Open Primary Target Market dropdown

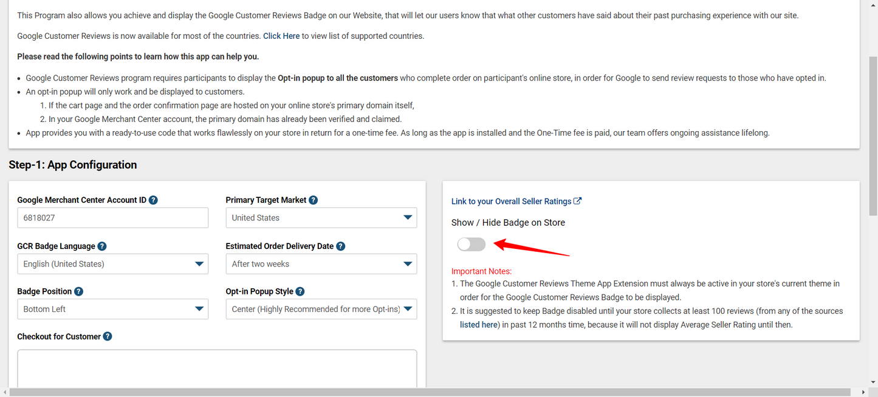coord(321,218)
